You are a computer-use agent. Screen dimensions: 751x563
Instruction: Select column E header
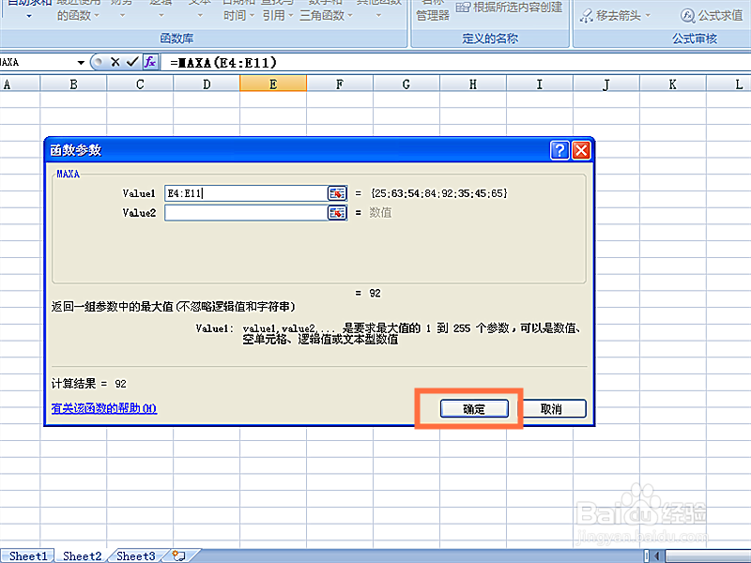pyautogui.click(x=273, y=84)
